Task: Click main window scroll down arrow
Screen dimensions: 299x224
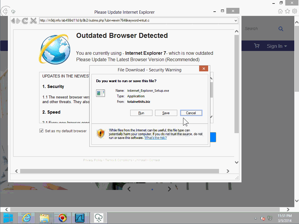Action: tap(297, 201)
